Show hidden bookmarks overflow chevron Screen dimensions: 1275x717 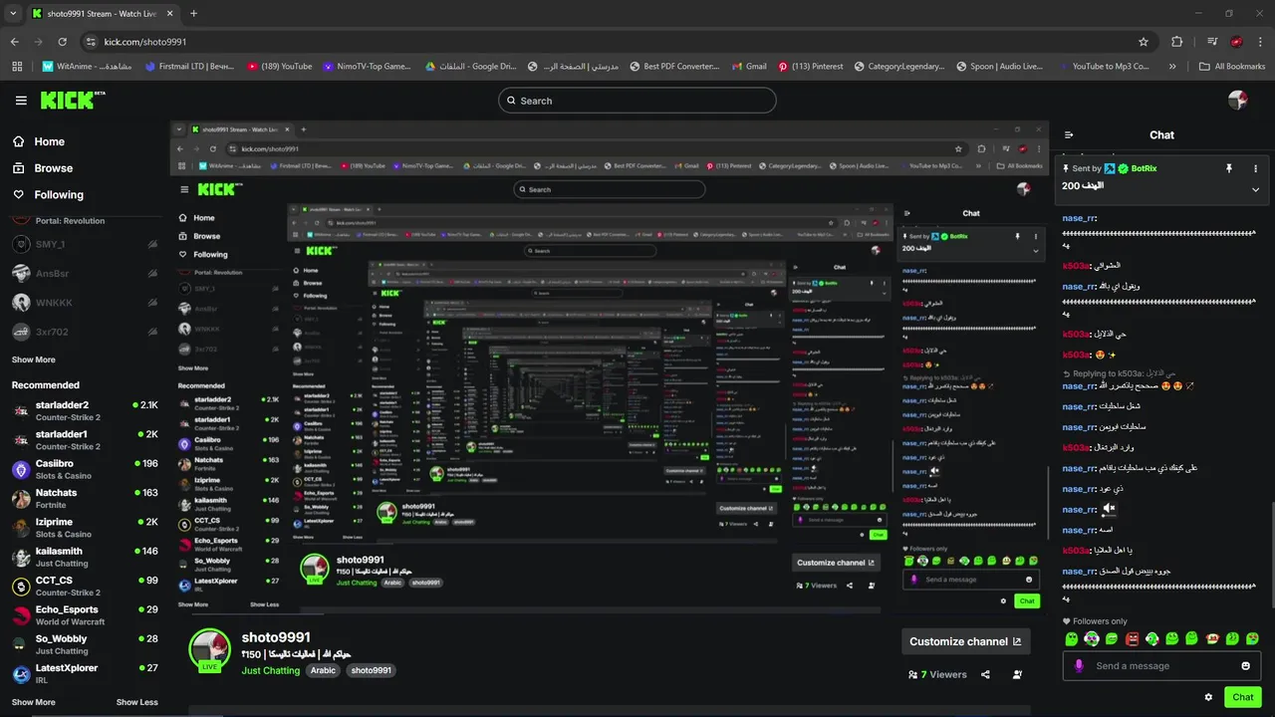1172,67
